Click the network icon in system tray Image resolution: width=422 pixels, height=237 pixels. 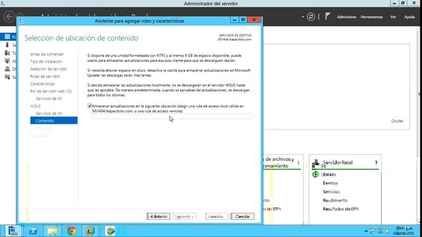point(380,231)
